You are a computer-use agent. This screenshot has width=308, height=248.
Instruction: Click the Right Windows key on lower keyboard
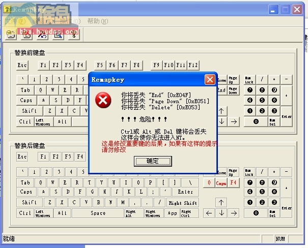[x=154, y=213]
